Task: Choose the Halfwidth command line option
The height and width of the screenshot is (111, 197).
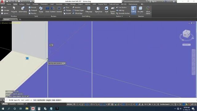Action: point(41,100)
